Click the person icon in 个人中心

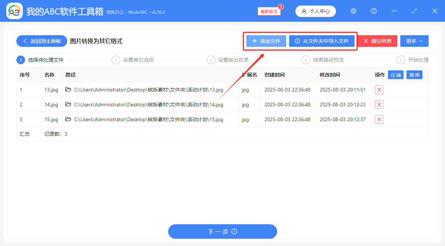coord(303,11)
